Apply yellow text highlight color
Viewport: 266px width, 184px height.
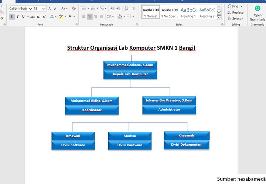(61, 17)
